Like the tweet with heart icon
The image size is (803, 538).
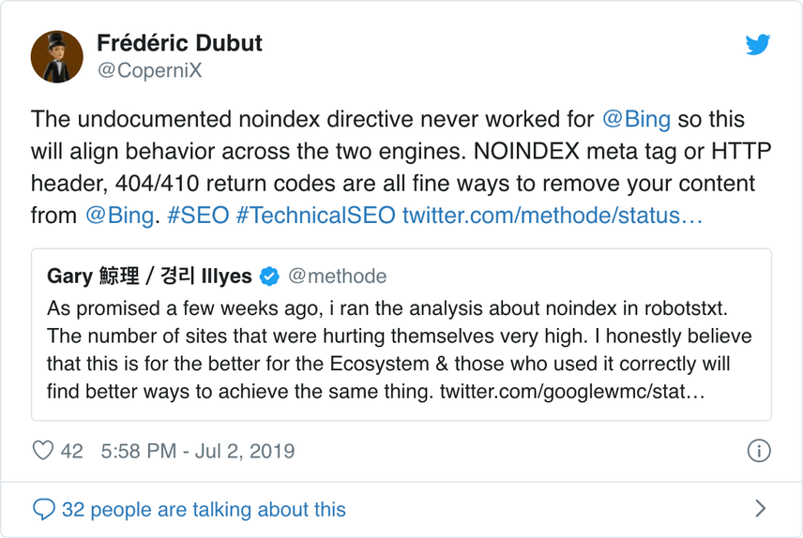click(43, 451)
